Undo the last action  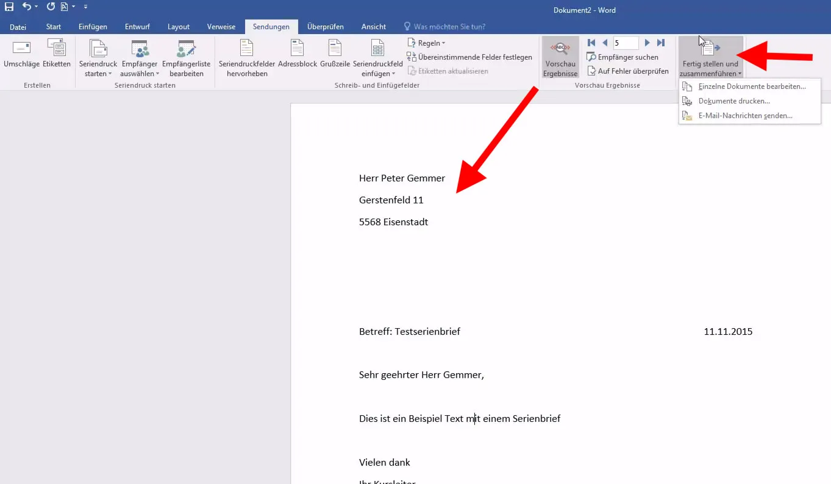(x=26, y=7)
